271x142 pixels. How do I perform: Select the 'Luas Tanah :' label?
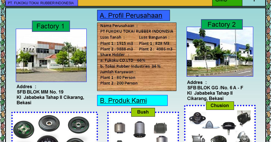[112, 37]
